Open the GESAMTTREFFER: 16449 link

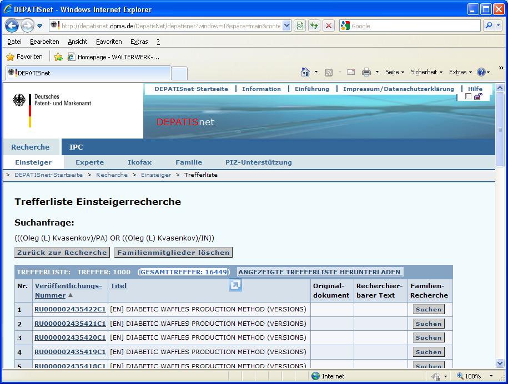click(184, 272)
